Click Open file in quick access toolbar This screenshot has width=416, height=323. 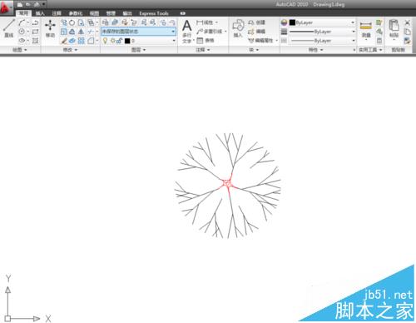28,4
